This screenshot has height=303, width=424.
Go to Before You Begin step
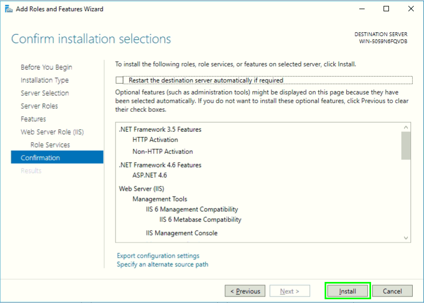46,67
